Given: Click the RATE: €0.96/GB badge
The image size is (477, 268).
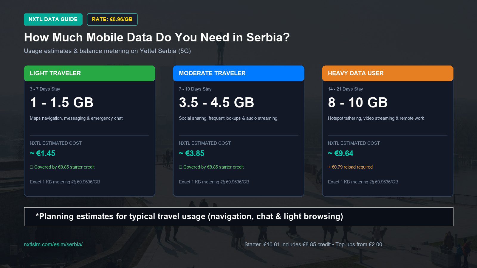Looking at the screenshot, I should (x=112, y=19).
